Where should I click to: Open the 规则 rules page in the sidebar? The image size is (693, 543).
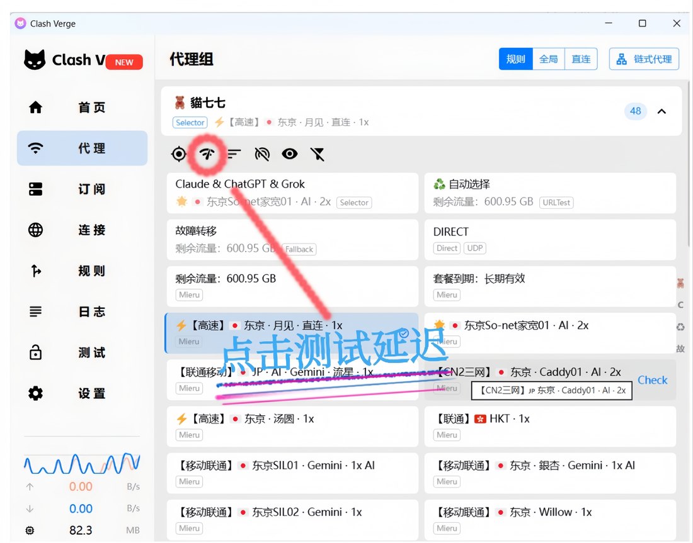click(x=82, y=271)
